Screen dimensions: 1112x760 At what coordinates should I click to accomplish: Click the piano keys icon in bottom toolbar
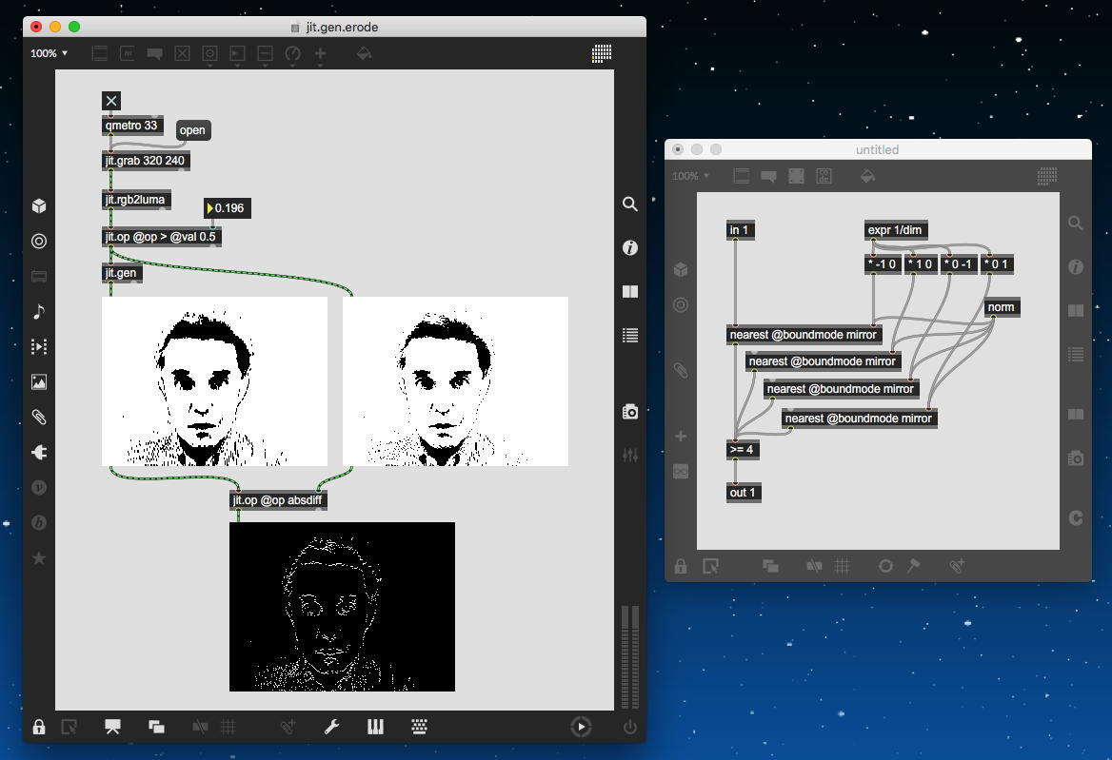(x=375, y=727)
